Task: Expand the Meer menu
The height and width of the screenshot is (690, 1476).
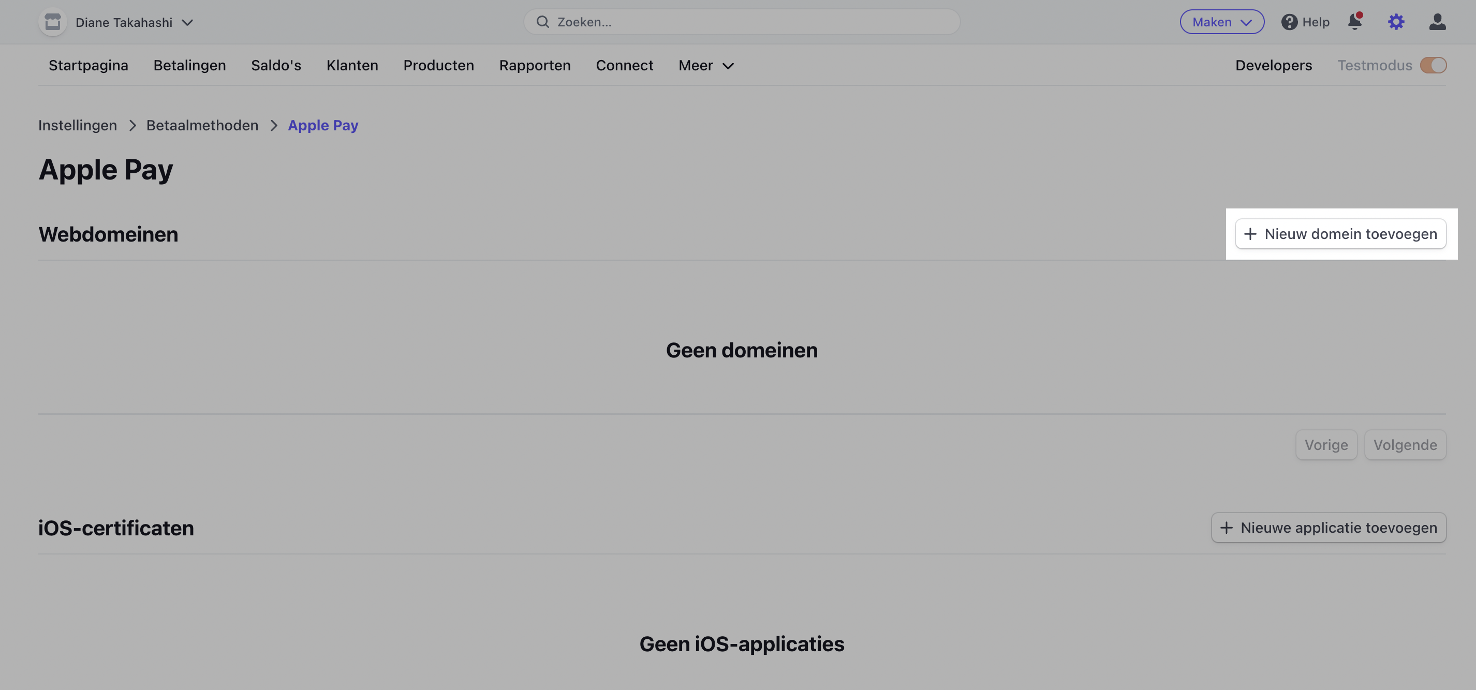Action: (x=706, y=65)
